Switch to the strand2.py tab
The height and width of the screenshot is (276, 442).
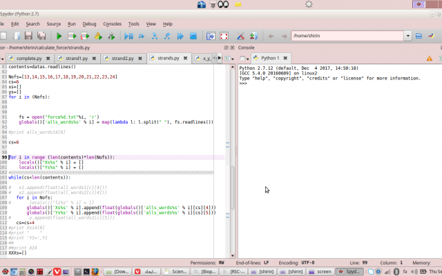[123, 58]
